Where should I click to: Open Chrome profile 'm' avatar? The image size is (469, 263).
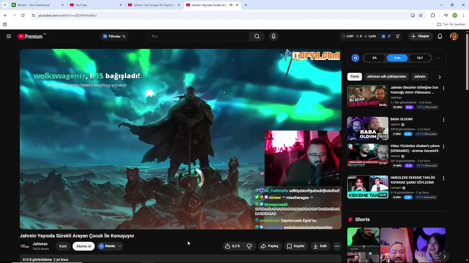[x=455, y=15]
